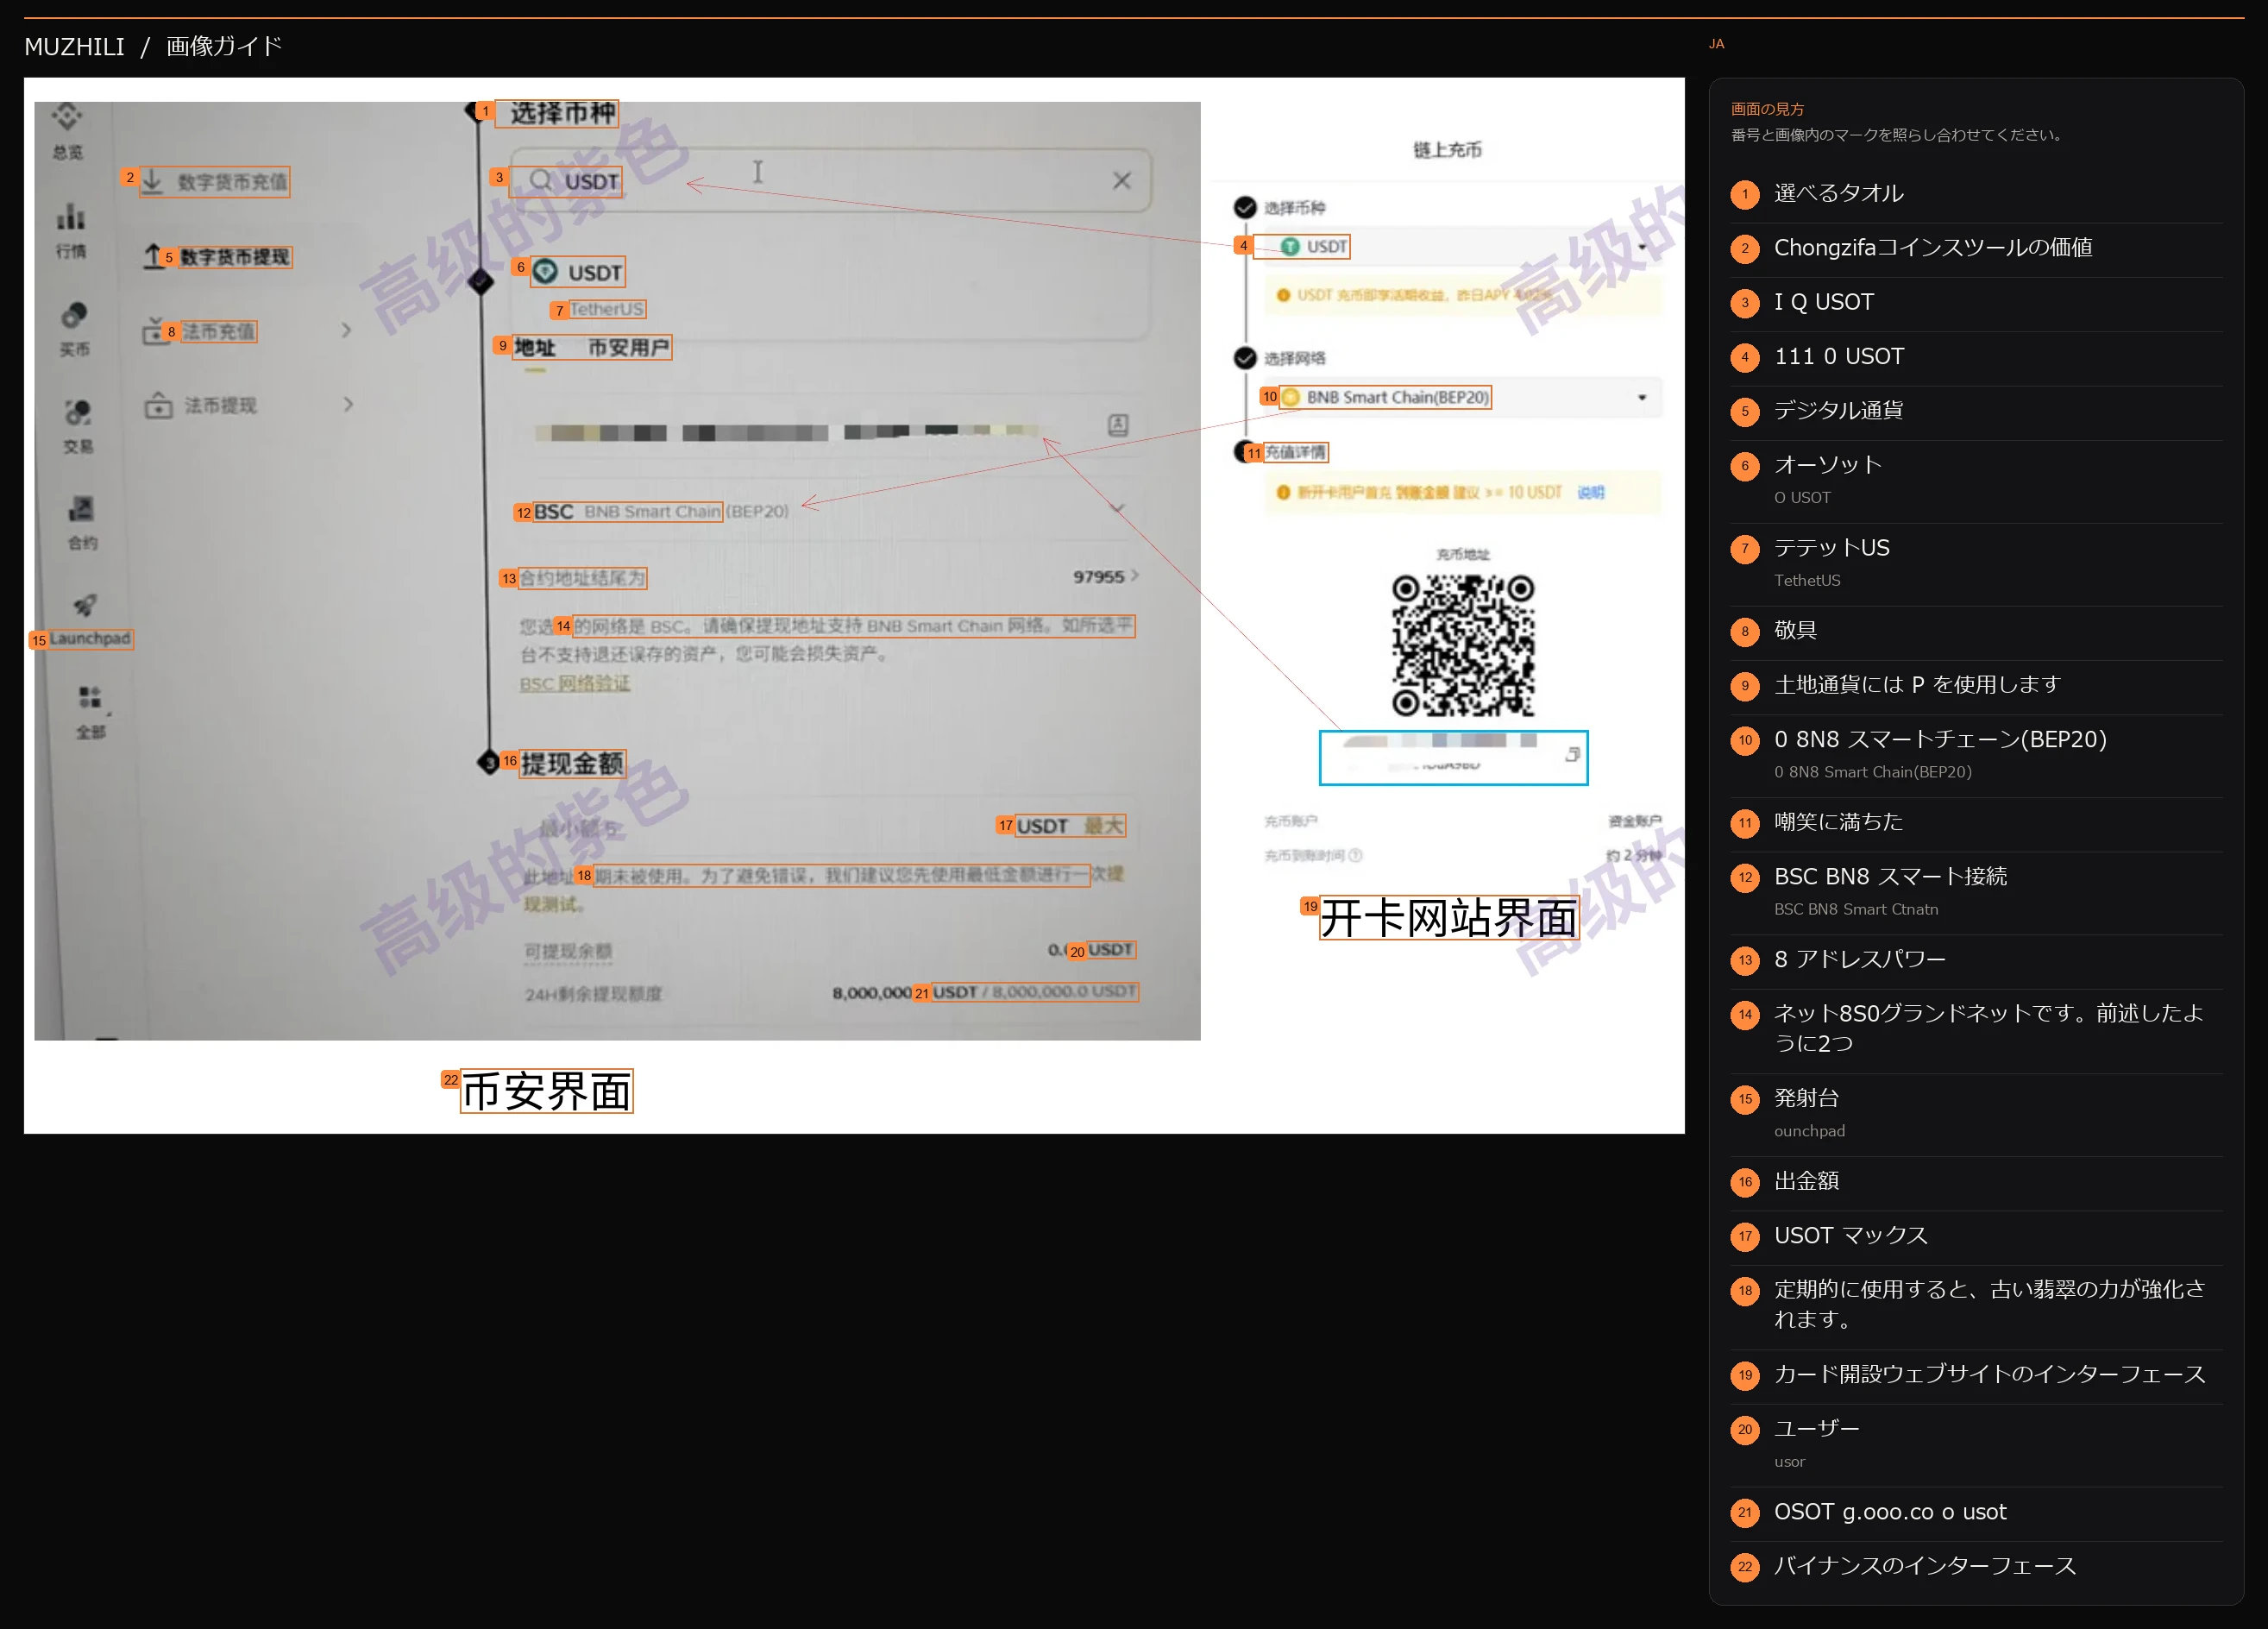Select the 买币 buy coin sidebar icon

[74, 316]
